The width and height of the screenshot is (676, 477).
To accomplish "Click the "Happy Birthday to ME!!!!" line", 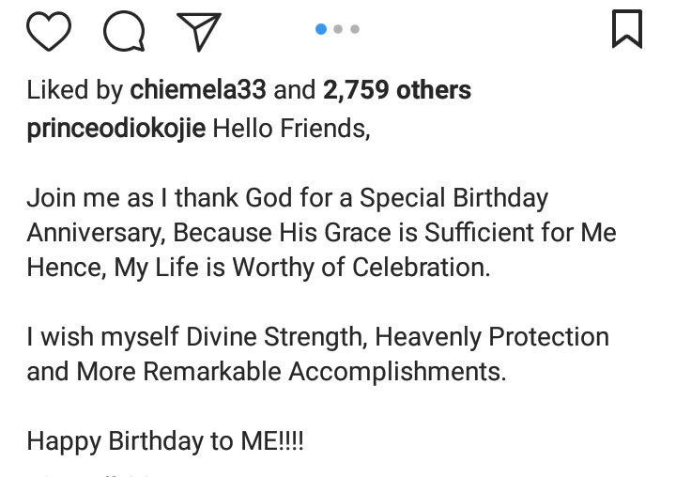I will pos(165,440).
